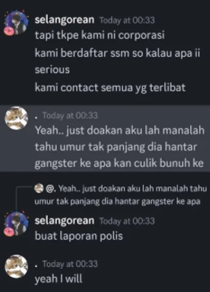Click the small avatar in the reply preview
Viewport: 210px width, 292px height.
(x=39, y=189)
